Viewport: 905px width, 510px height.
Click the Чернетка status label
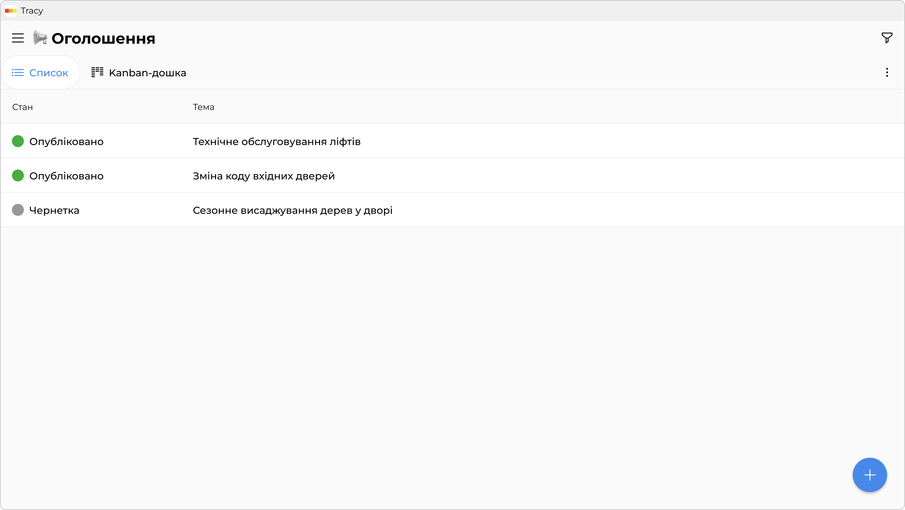pyautogui.click(x=54, y=210)
